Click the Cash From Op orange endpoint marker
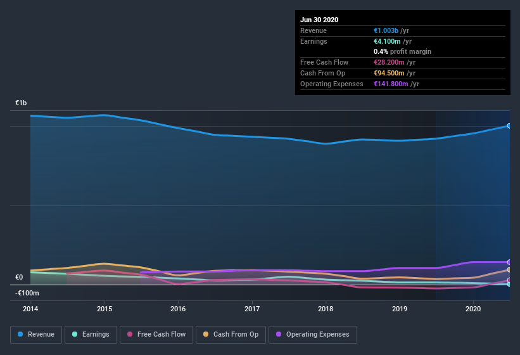Image resolution: width=520 pixels, height=355 pixels. tap(509, 269)
